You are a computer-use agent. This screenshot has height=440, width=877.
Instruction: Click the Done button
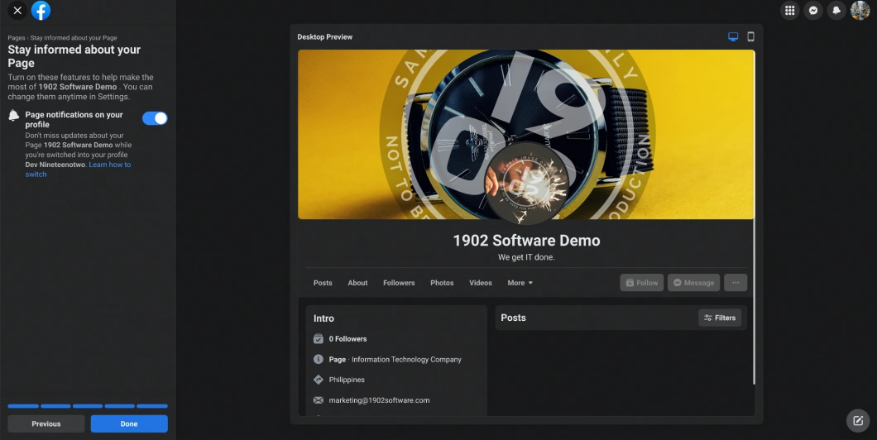(129, 423)
